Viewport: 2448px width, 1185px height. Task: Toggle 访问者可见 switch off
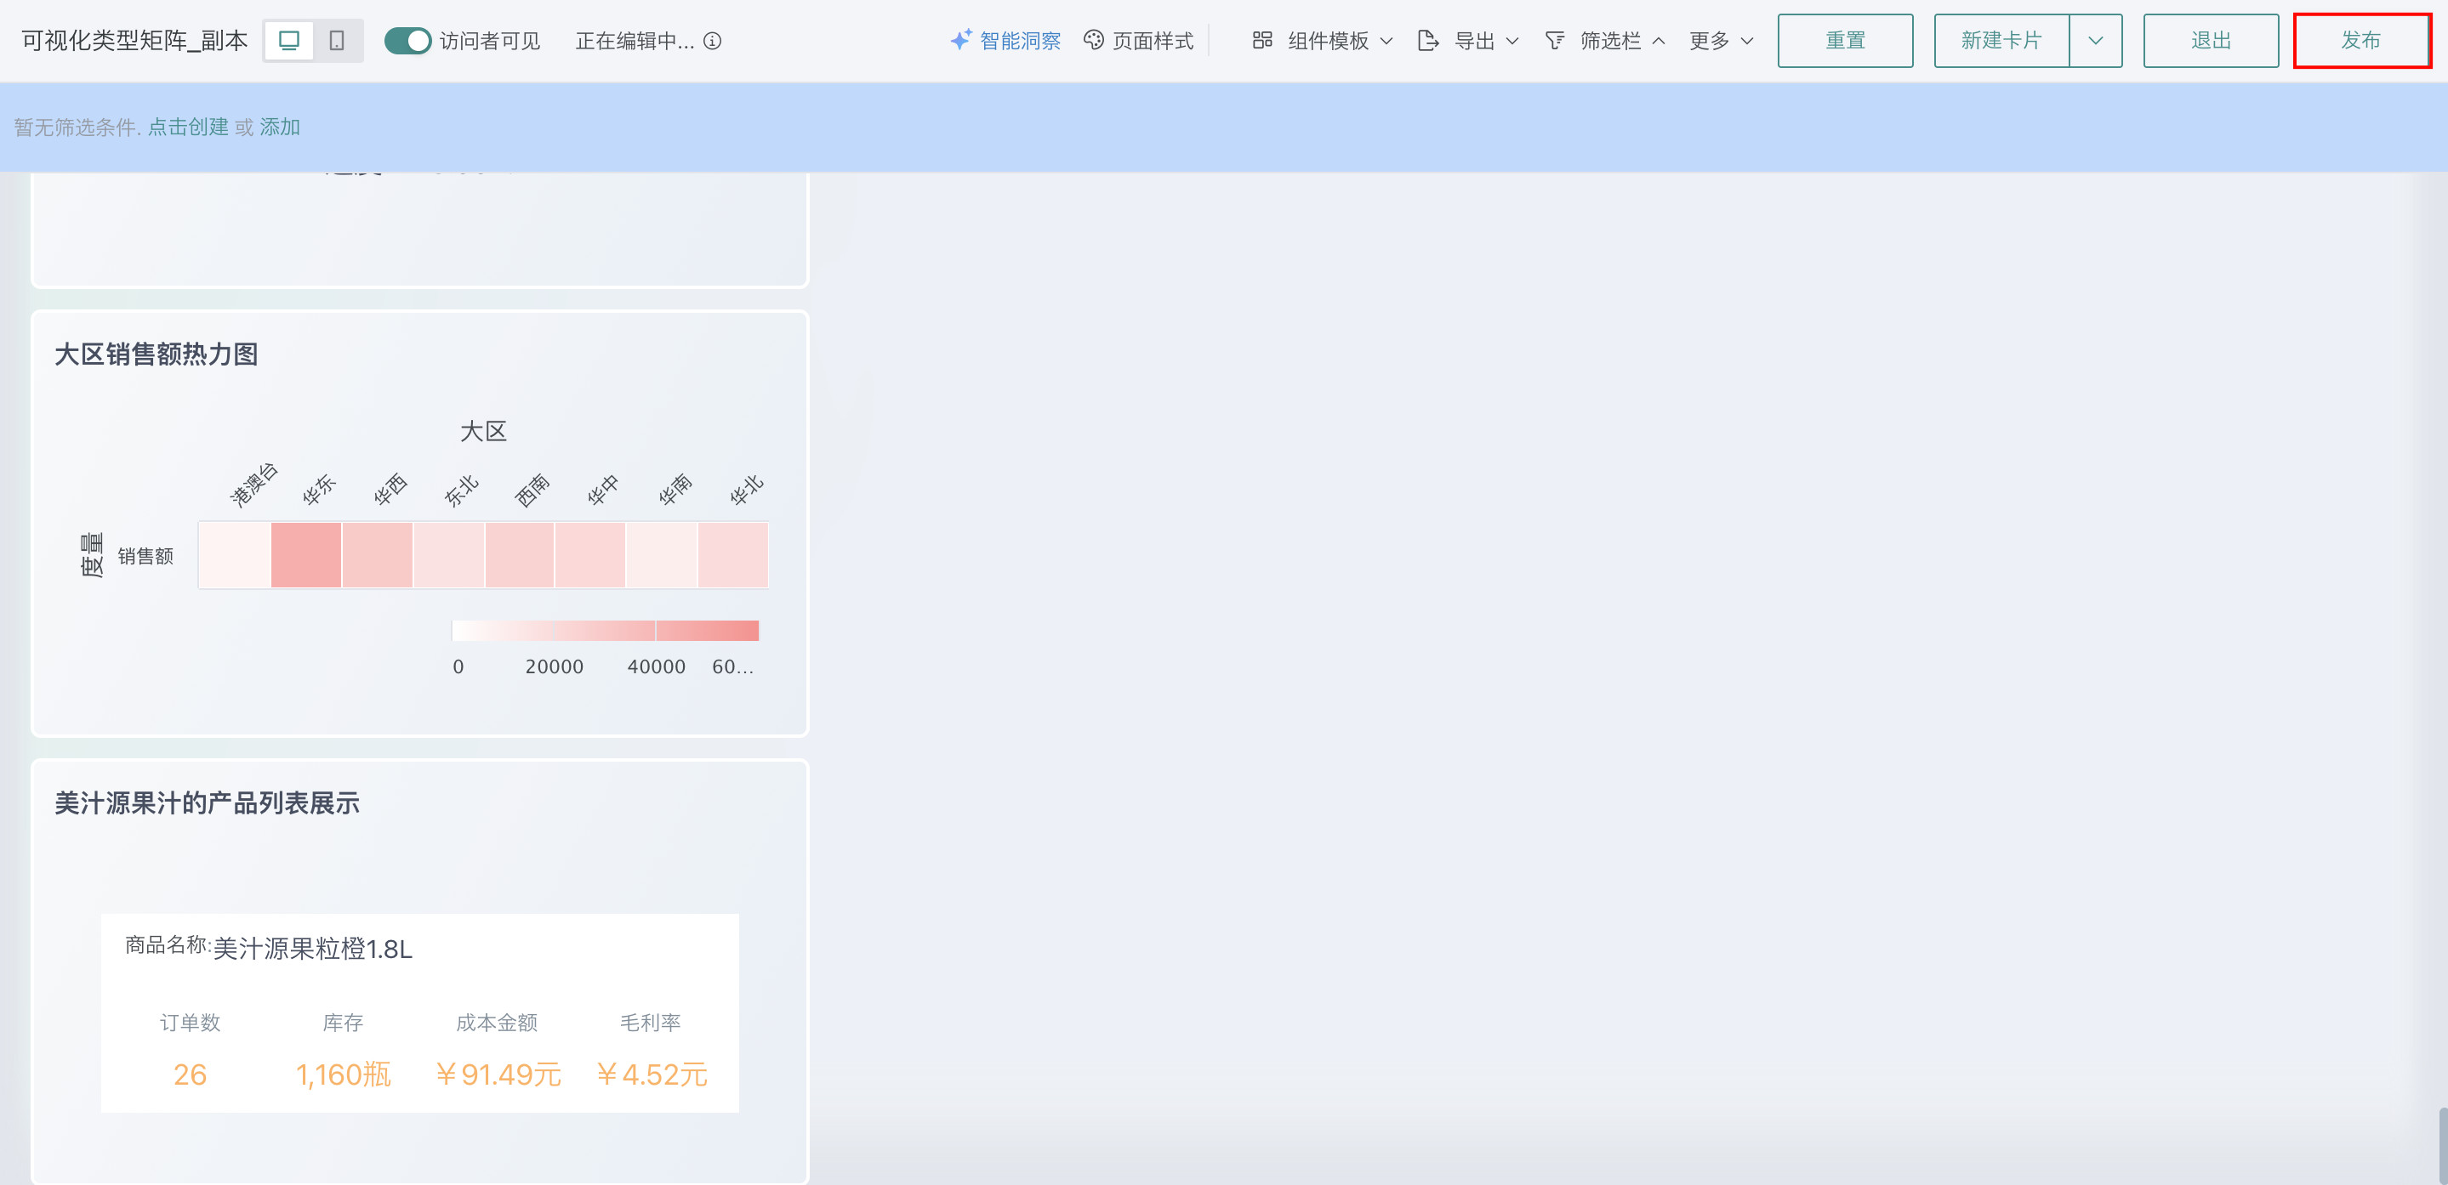[407, 41]
